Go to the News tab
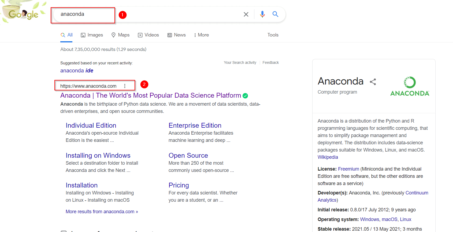 [x=177, y=35]
